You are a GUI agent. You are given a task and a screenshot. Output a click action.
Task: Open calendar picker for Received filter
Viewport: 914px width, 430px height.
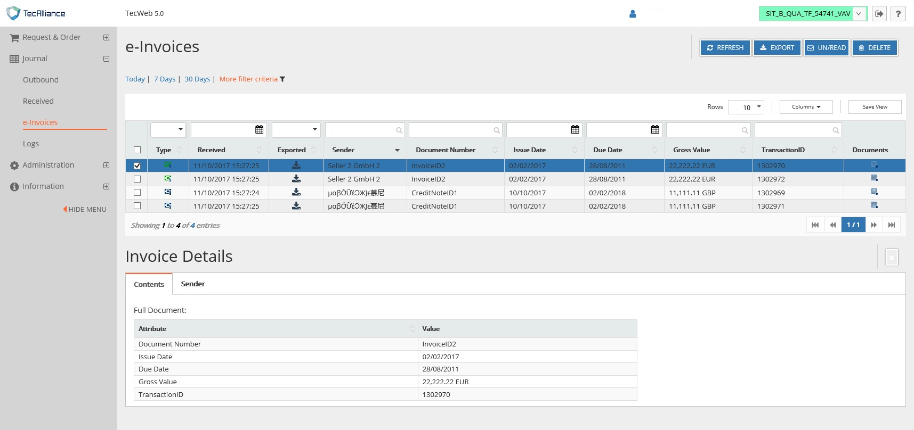pyautogui.click(x=260, y=129)
